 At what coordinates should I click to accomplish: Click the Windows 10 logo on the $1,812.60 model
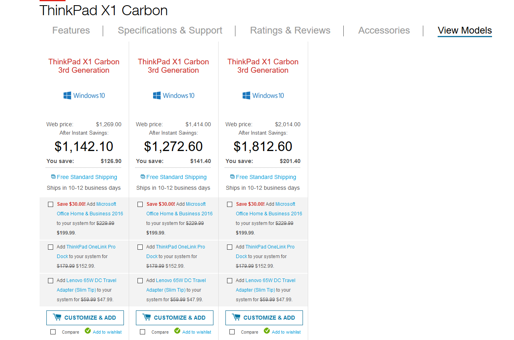click(263, 95)
